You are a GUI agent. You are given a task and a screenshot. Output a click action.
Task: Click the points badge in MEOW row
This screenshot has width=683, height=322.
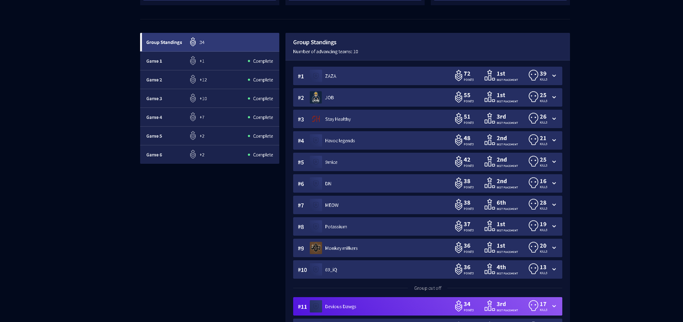(458, 204)
